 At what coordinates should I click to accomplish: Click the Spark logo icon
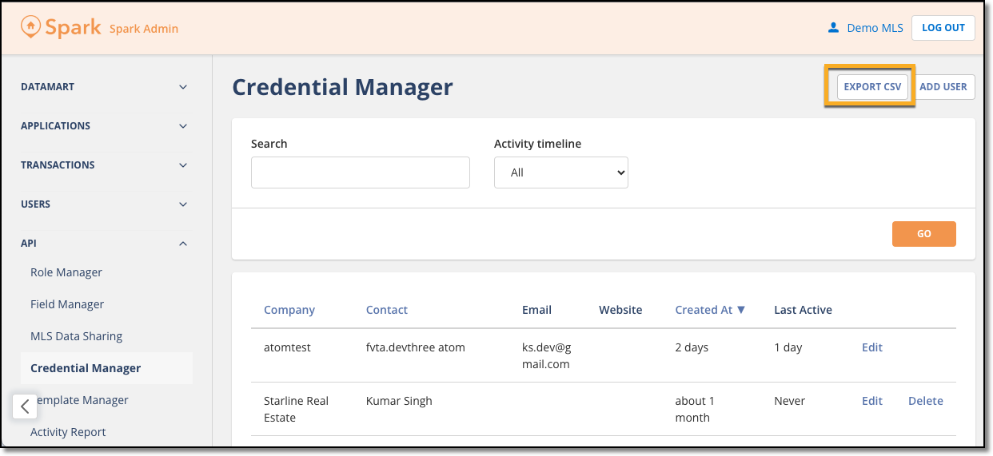(x=30, y=27)
